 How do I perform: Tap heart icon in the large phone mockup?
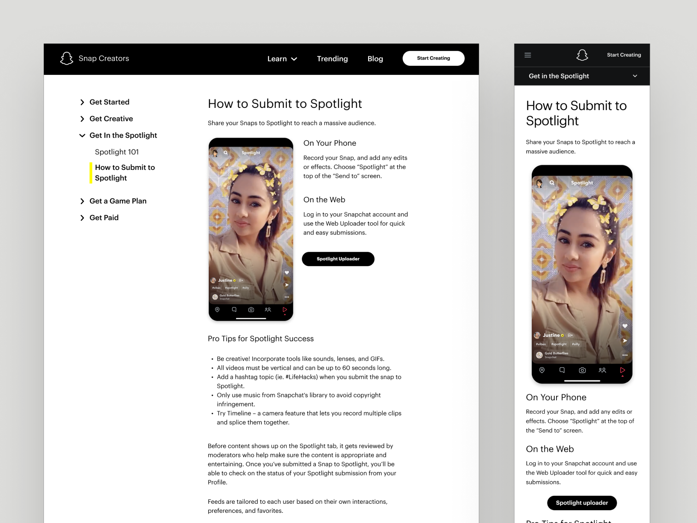[x=625, y=326]
